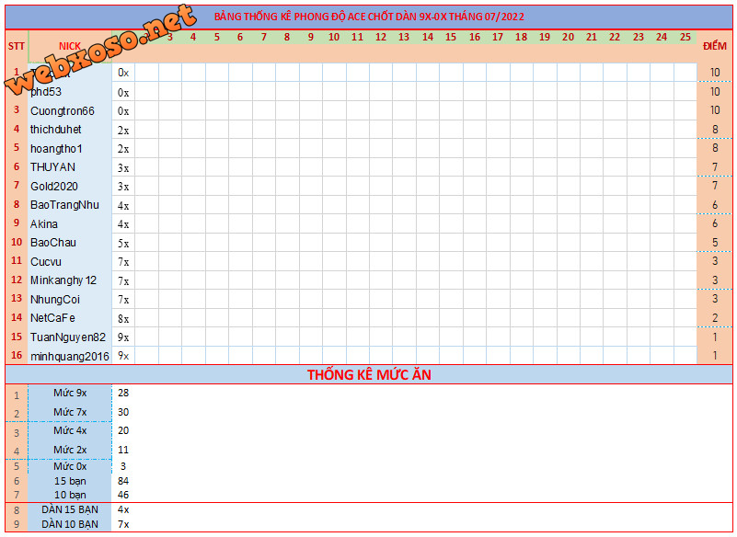Click value 20 beside Mức 4x
This screenshot has width=737, height=537.
[123, 430]
